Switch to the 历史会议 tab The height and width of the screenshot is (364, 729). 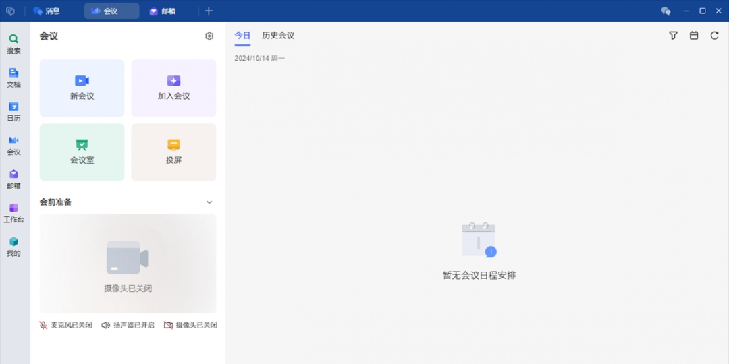278,36
